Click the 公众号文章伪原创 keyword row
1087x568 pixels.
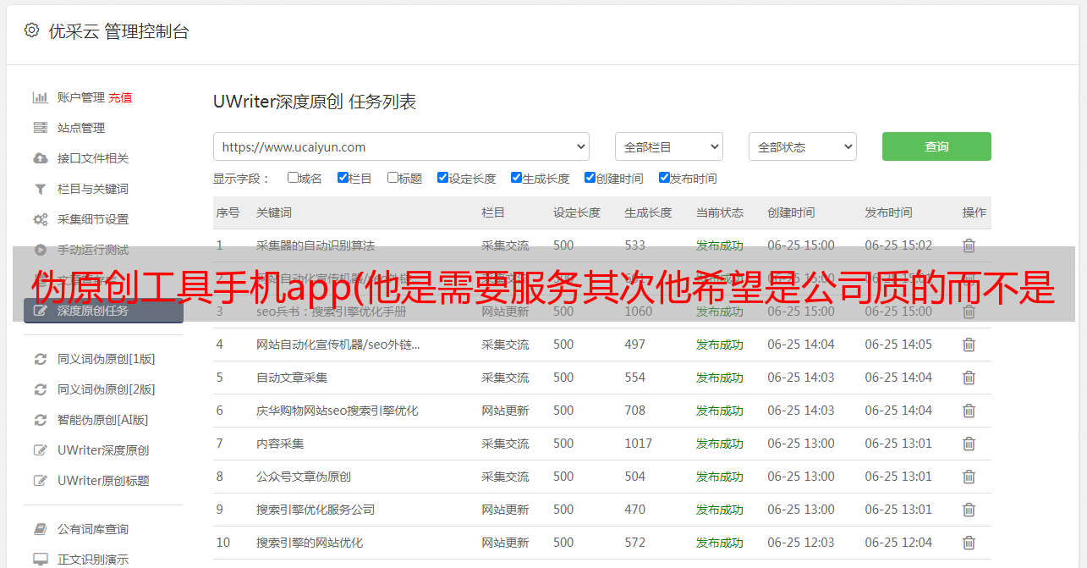304,477
